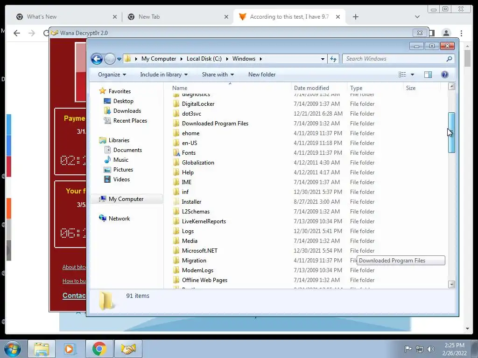The image size is (478, 358).
Task: Open the Windows Start orb
Action: pyautogui.click(x=12, y=349)
